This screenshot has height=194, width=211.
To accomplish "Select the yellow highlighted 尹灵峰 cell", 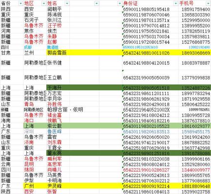I will pyautogui.click(x=58, y=186).
